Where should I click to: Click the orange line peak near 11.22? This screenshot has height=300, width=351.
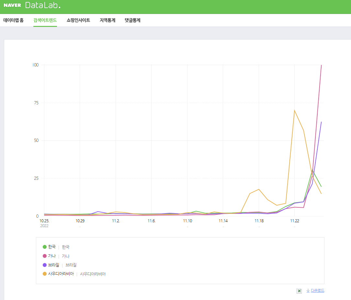click(x=294, y=110)
